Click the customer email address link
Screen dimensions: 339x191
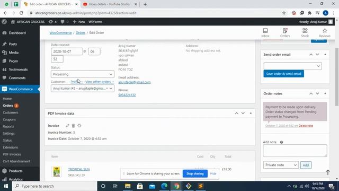point(134,82)
